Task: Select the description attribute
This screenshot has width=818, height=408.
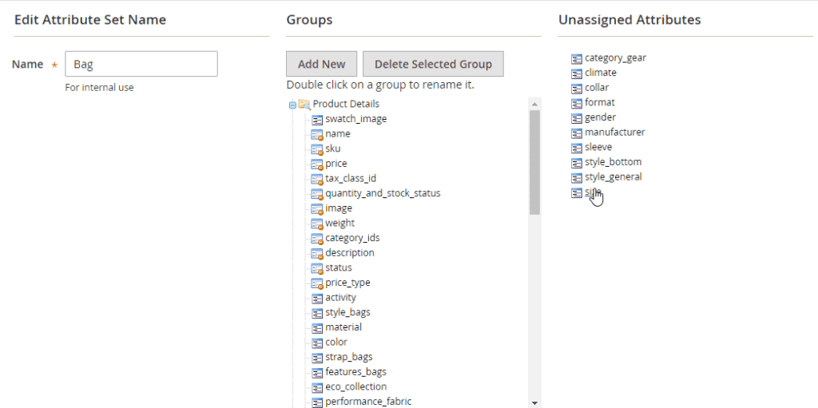Action: (x=350, y=252)
